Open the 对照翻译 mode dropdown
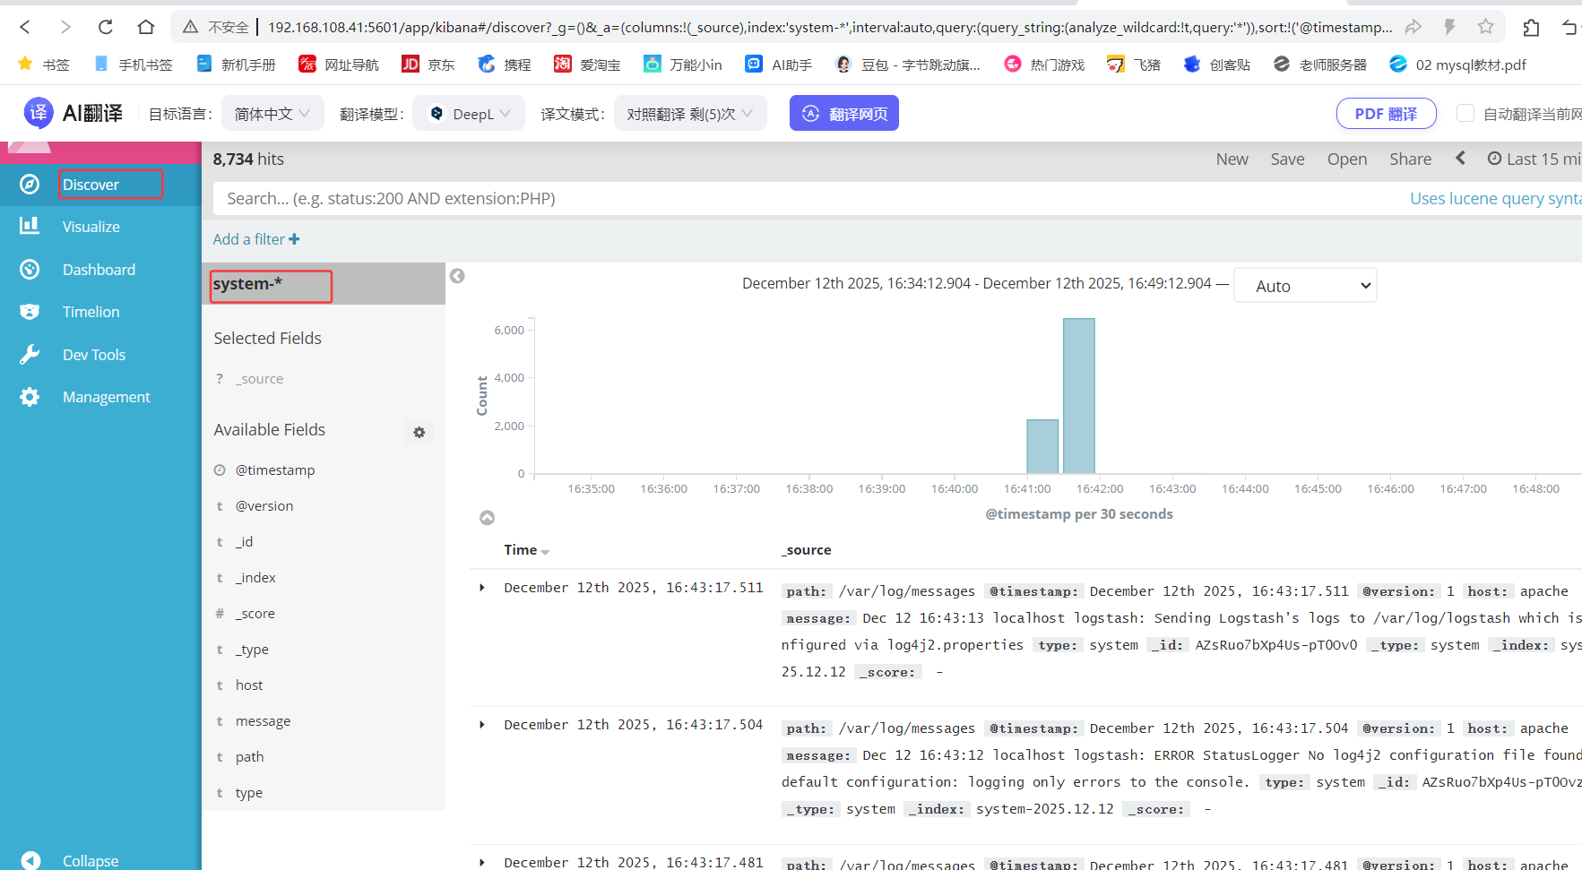This screenshot has height=870, width=1582. (x=690, y=113)
